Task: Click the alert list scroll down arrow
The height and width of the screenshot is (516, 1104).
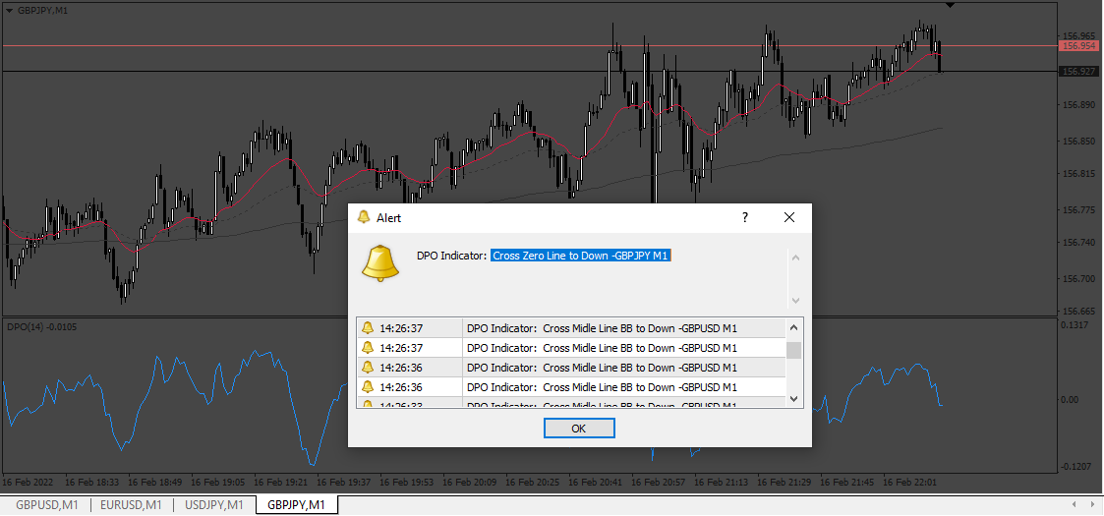Action: 793,399
